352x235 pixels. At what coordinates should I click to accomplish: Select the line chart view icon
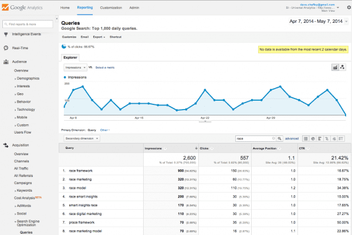click(335, 67)
